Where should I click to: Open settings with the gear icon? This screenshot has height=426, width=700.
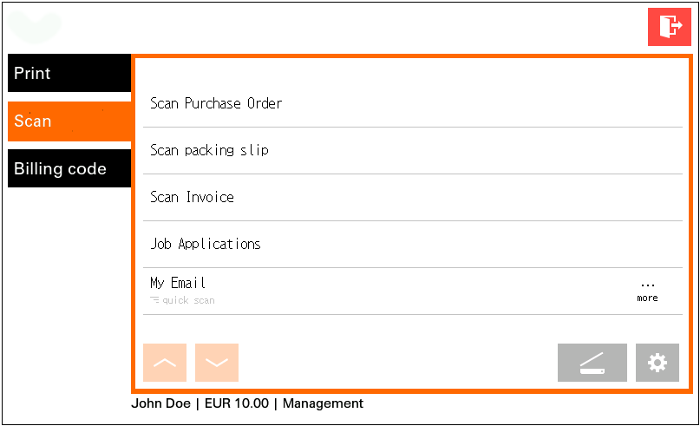point(657,363)
